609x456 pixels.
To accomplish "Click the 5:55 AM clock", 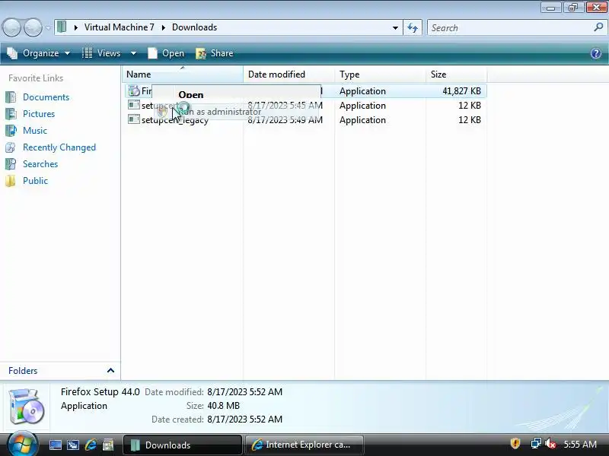I will [x=580, y=445].
